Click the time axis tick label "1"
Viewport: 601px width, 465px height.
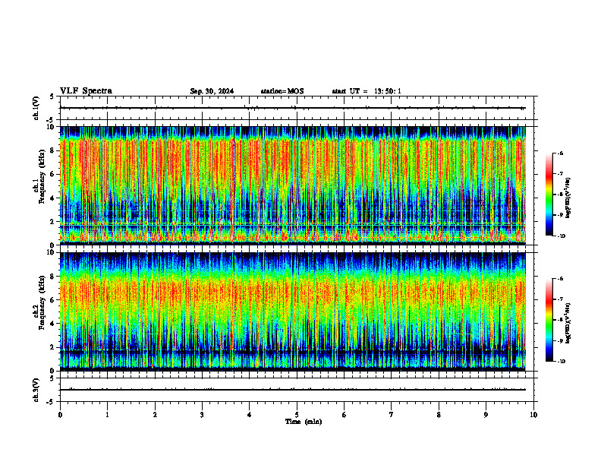(x=107, y=415)
